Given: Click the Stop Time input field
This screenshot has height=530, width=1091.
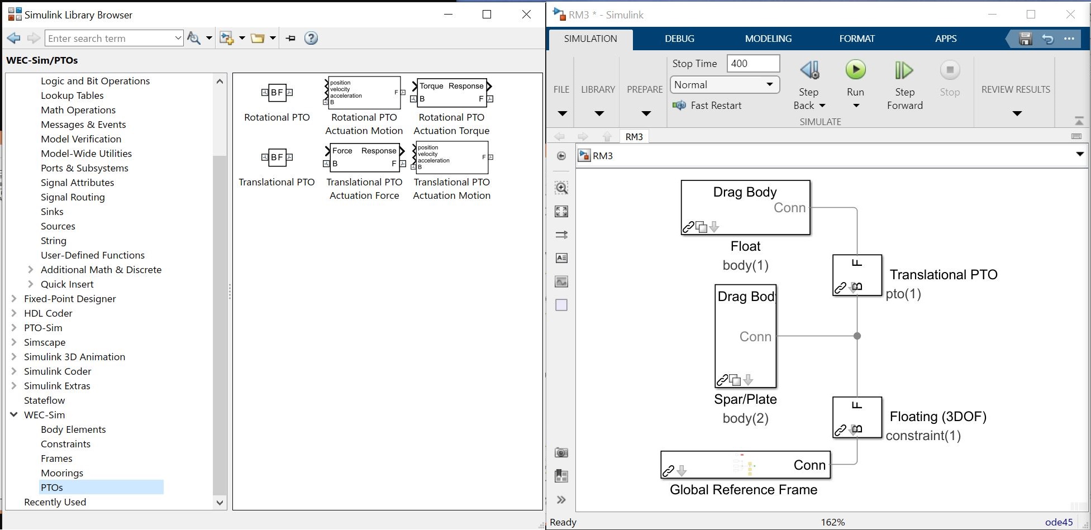Looking at the screenshot, I should click(753, 64).
